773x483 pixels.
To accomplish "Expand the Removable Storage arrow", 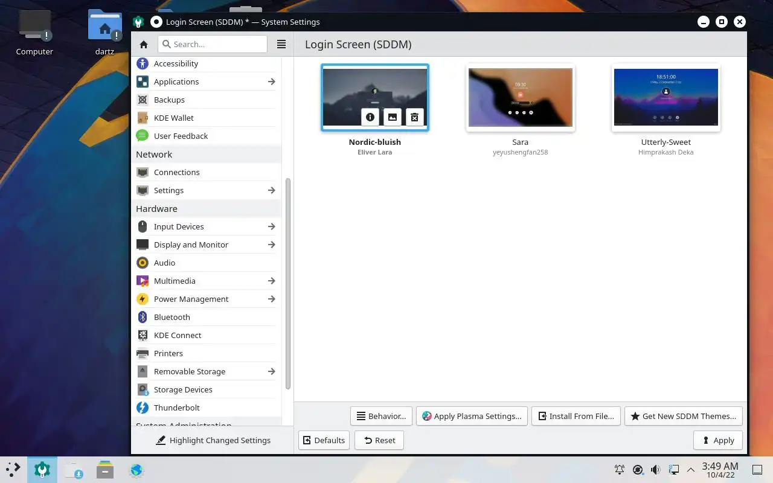I will 272,371.
